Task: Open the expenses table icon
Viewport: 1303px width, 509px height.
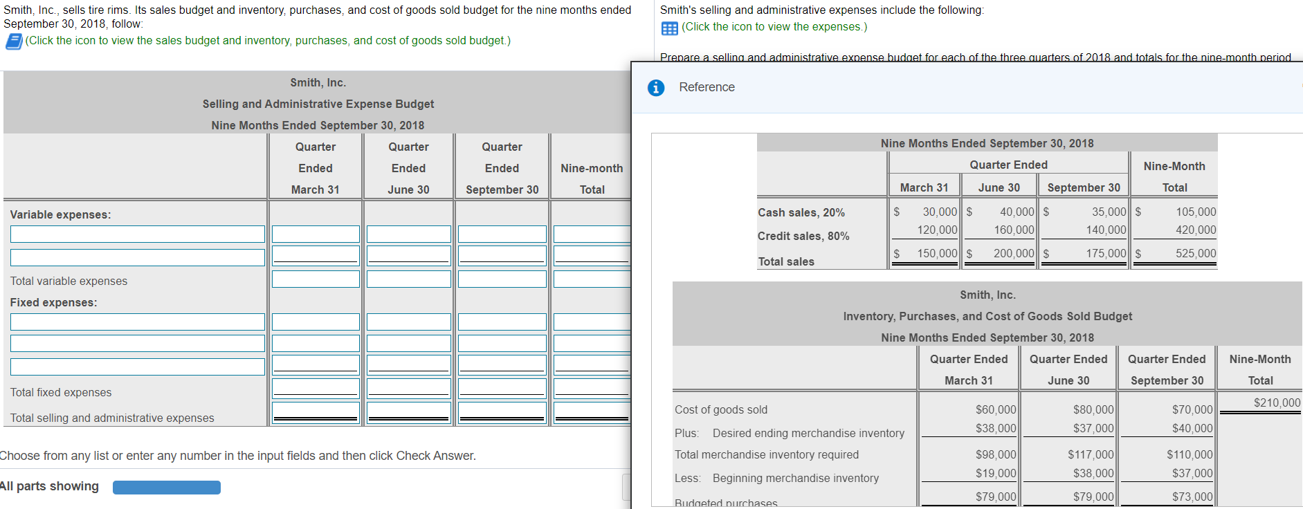Action: (x=669, y=28)
